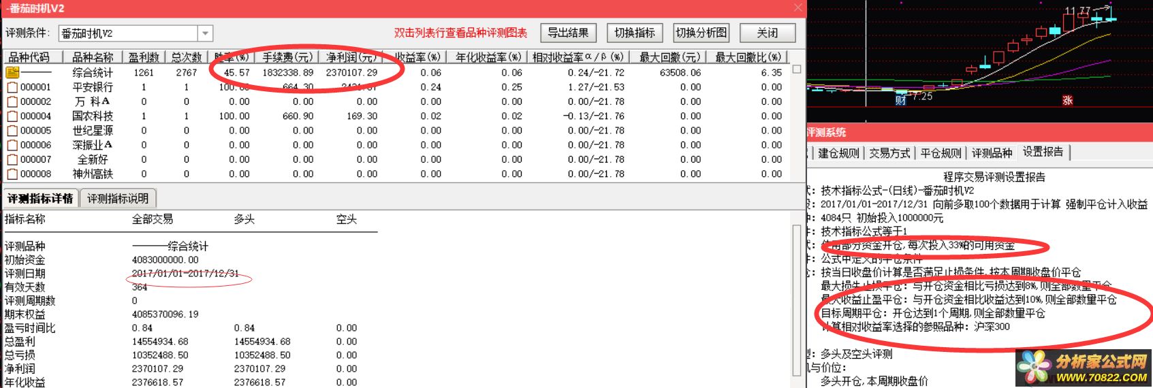This screenshot has width=1153, height=388.
Task: Select the 平安银行 row name
Action: [x=93, y=87]
